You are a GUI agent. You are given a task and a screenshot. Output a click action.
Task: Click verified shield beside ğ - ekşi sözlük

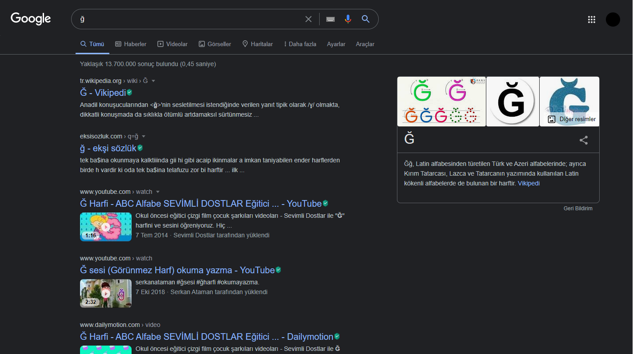click(x=140, y=148)
